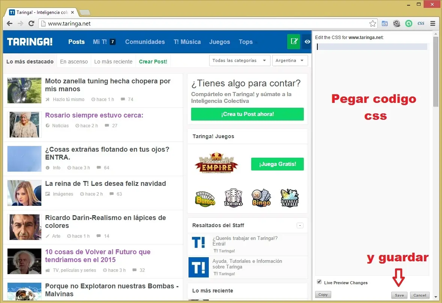Screen dimensions: 442x303
Task: Open T! Música
Action: 187,42
